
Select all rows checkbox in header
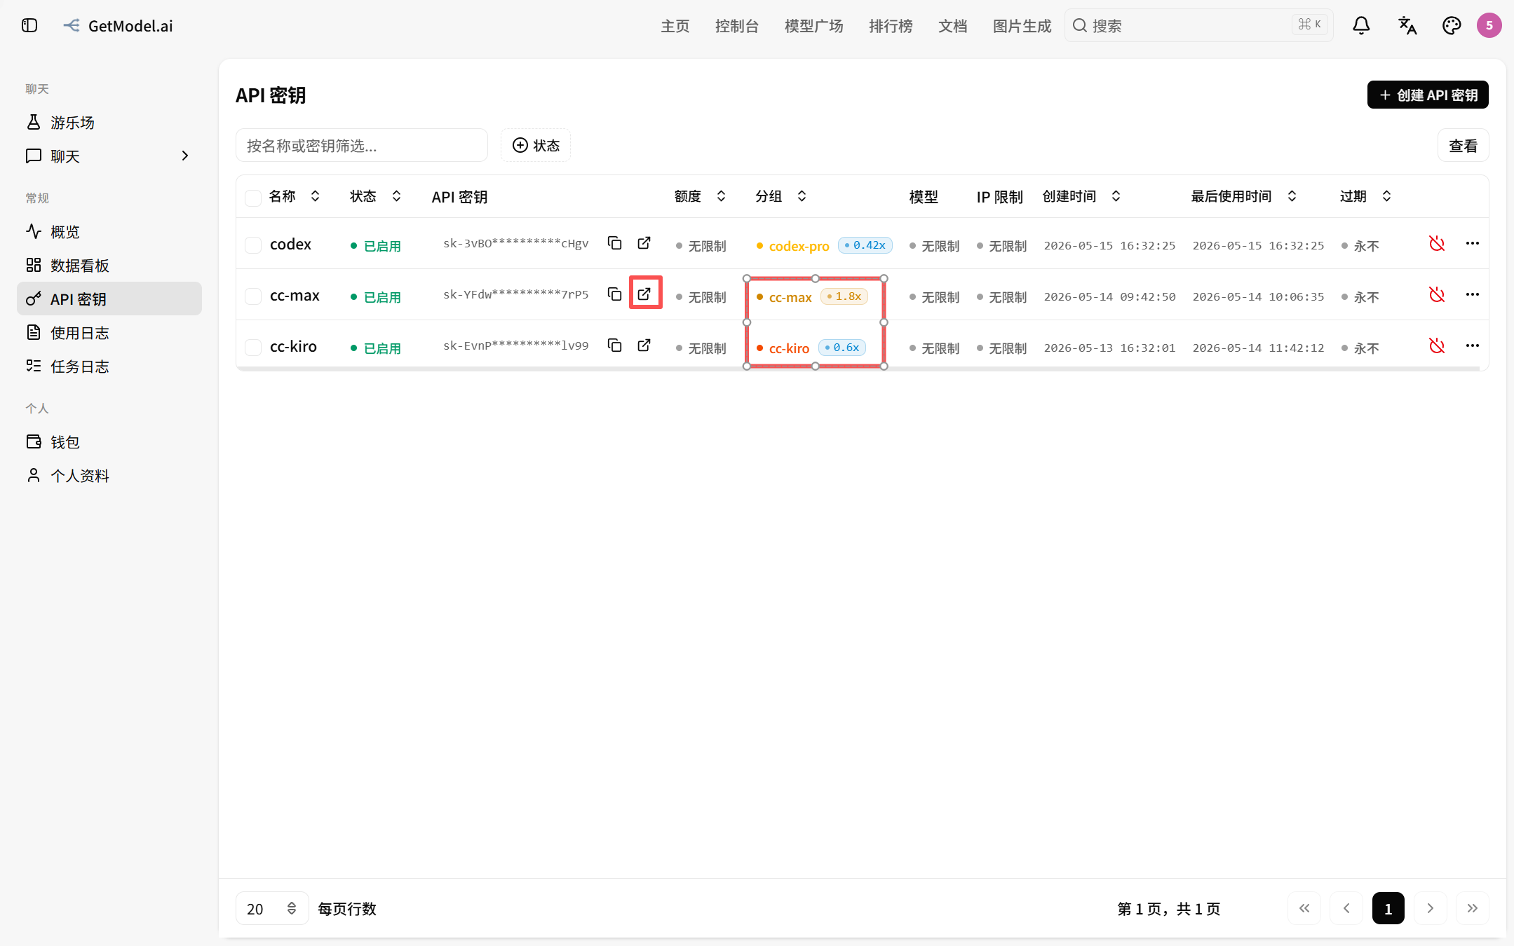253,198
